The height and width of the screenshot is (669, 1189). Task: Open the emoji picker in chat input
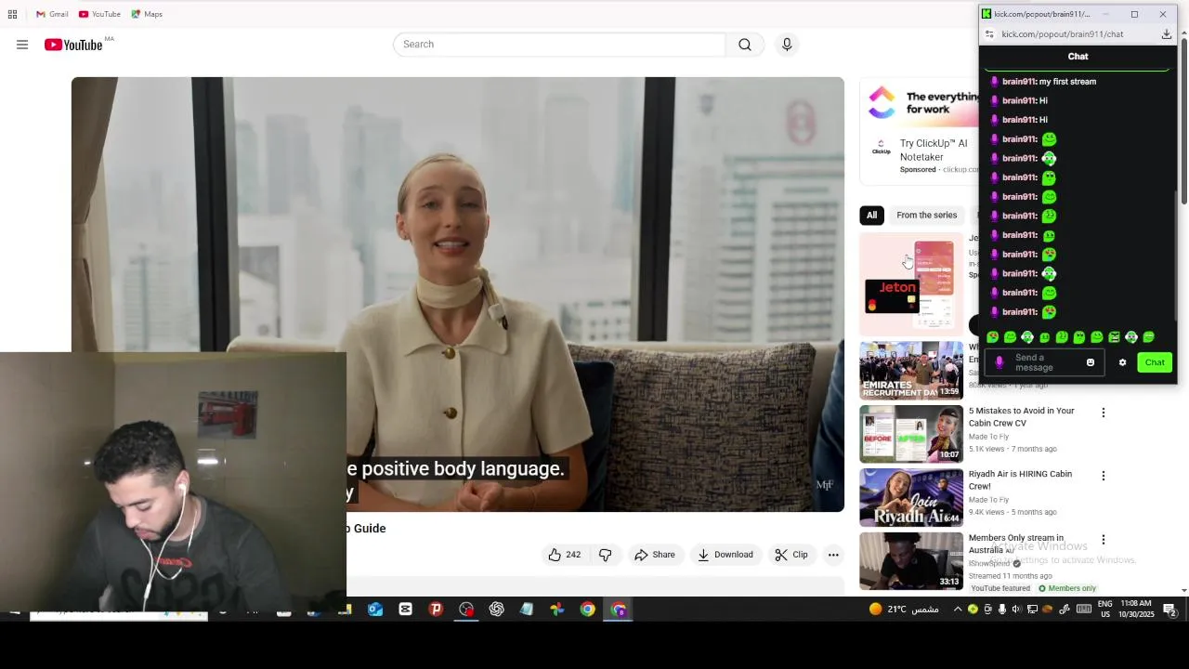[1091, 362]
